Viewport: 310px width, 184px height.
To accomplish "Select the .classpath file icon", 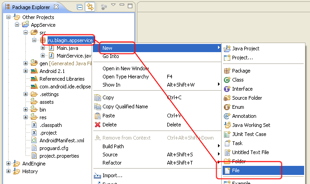I will [34, 125].
